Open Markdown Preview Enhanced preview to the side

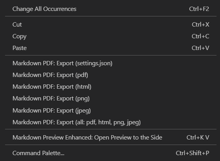[x=111, y=138]
